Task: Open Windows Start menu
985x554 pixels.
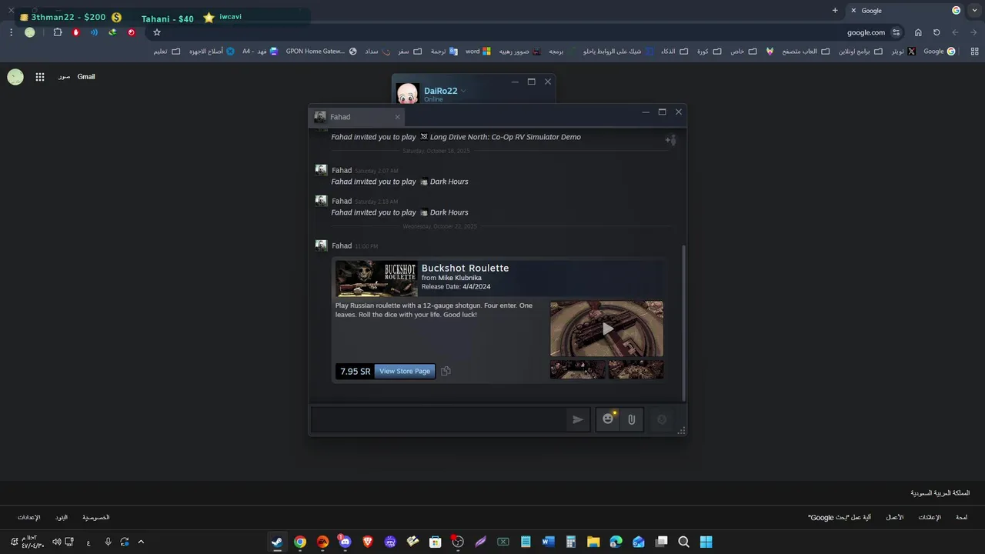Action: pyautogui.click(x=706, y=542)
